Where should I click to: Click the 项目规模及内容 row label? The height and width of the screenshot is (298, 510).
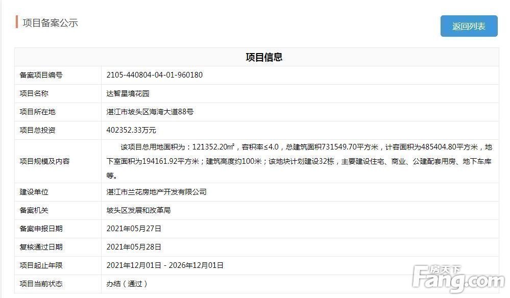click(x=44, y=161)
